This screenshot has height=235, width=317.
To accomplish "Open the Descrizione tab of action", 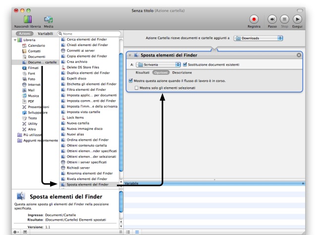I will coord(182,73).
